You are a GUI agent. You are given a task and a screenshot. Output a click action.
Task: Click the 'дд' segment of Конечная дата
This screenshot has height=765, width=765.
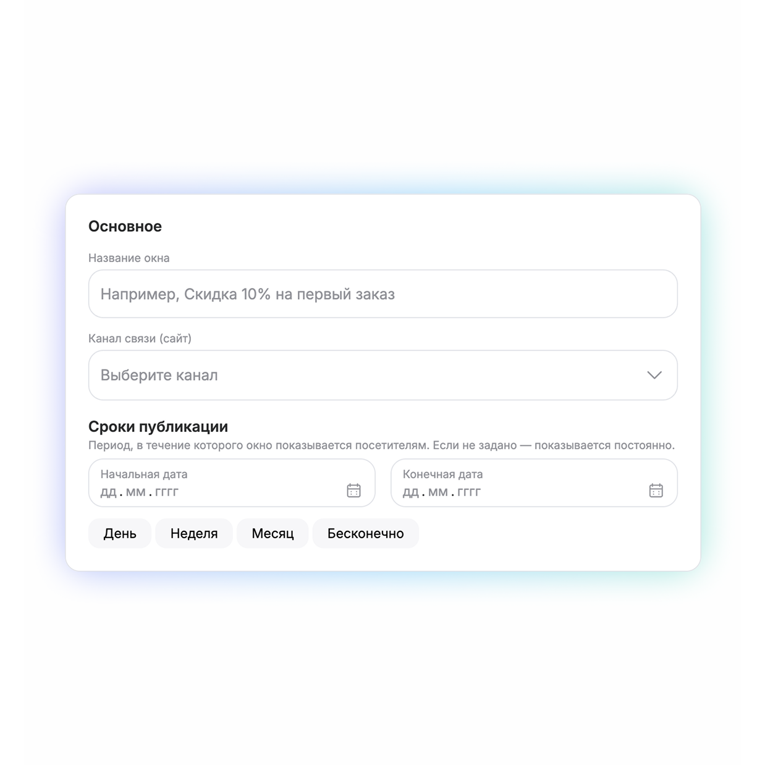pos(410,492)
